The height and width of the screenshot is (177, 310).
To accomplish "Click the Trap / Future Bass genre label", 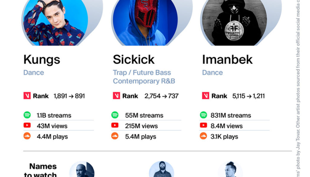I will coord(142,73).
